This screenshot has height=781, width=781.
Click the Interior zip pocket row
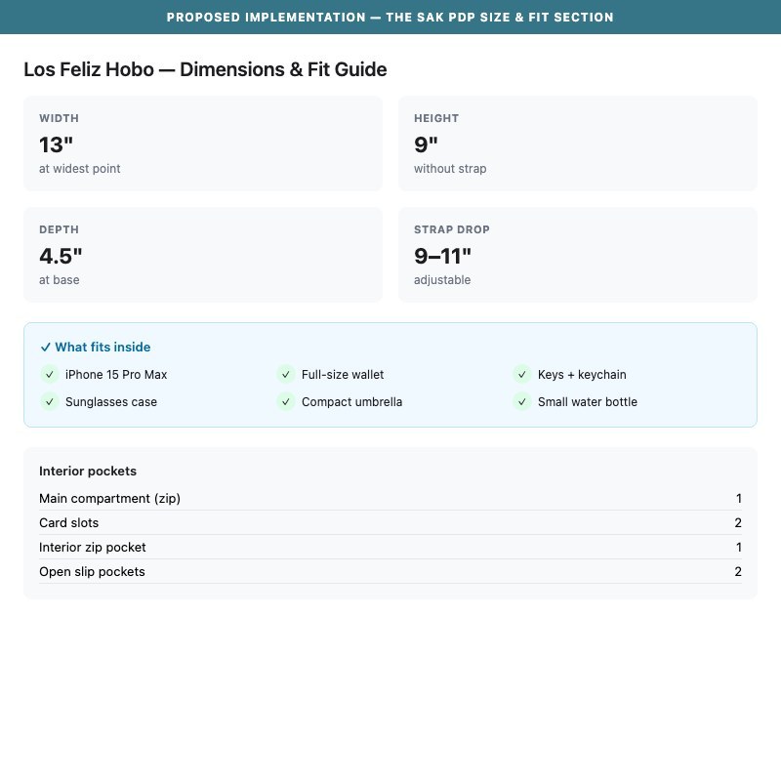point(390,548)
